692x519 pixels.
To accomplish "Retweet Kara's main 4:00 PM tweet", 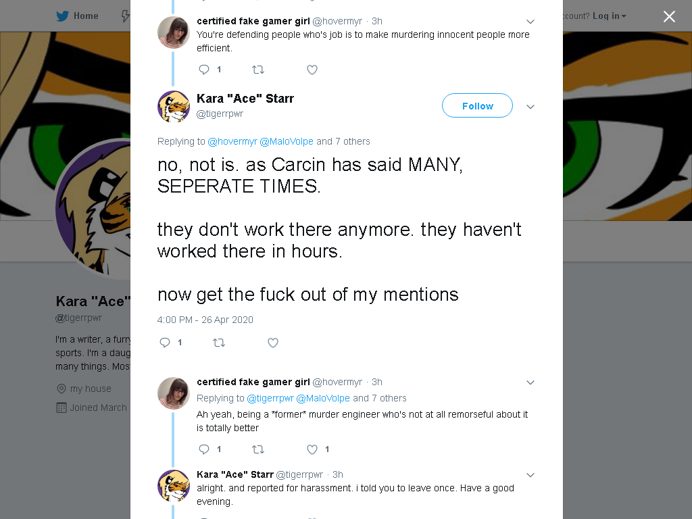I will (219, 343).
